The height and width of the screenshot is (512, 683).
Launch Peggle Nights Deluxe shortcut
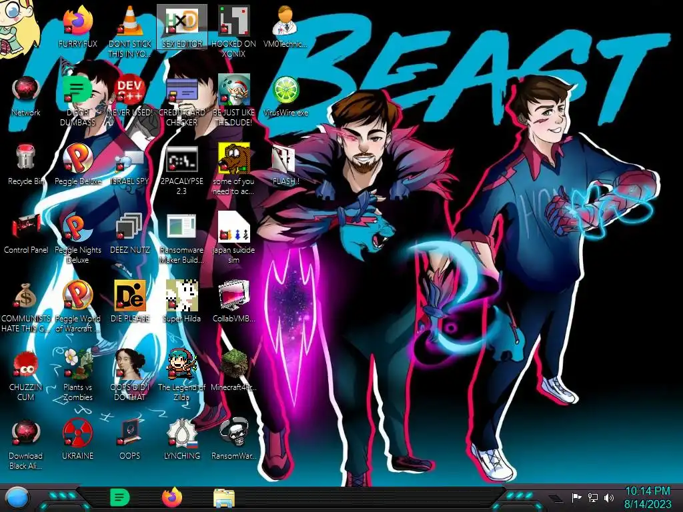click(77, 227)
